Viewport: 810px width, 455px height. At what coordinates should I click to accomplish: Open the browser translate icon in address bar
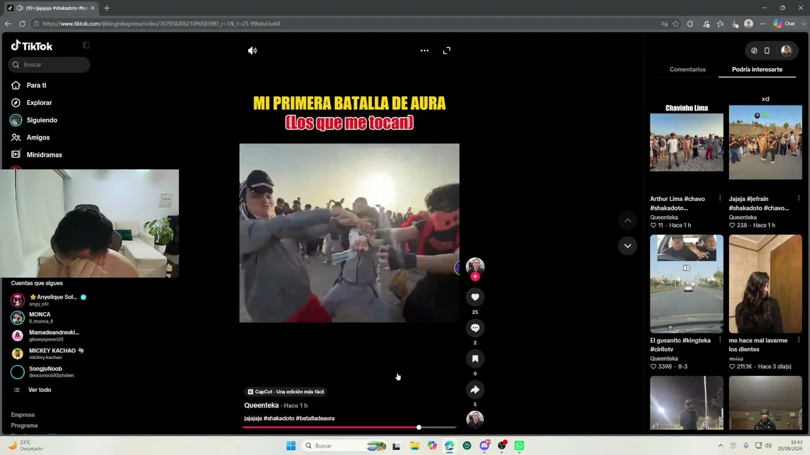tap(664, 23)
